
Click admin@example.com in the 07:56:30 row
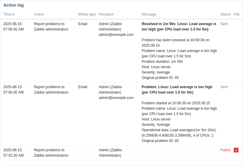(x=116, y=98)
